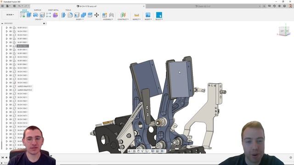Screen dimensions: 294x165
Task: Open the MODIFY dropdown menu
Action: [80, 19]
